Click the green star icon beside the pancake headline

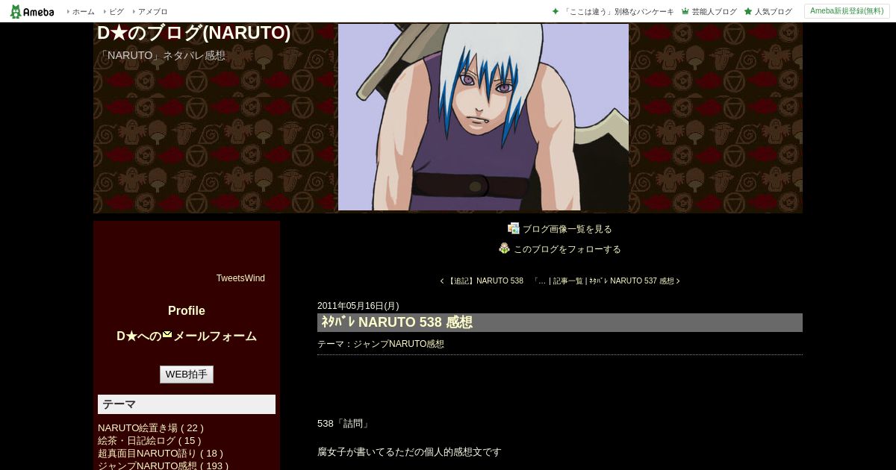[x=555, y=11]
